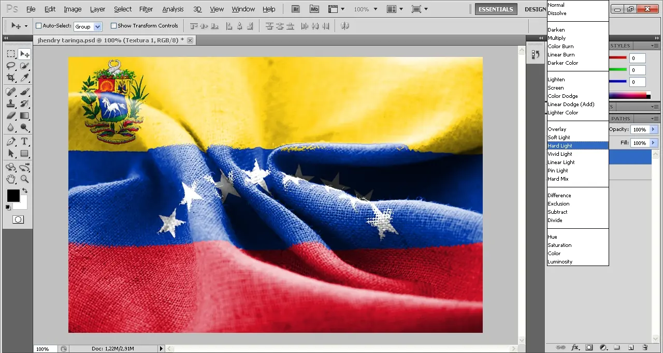Select the Dodge tool
663x353 pixels.
point(24,127)
